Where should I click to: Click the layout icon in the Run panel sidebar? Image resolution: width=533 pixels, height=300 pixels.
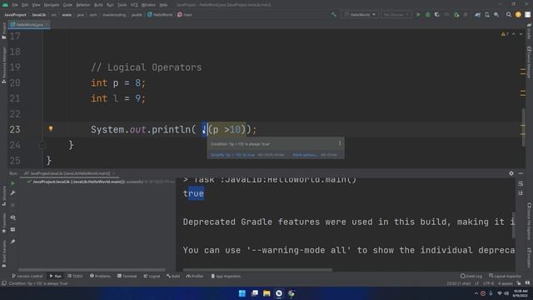[13, 230]
